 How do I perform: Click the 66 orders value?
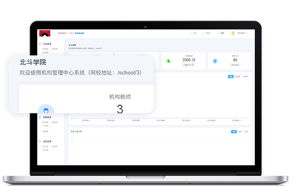click(235, 60)
